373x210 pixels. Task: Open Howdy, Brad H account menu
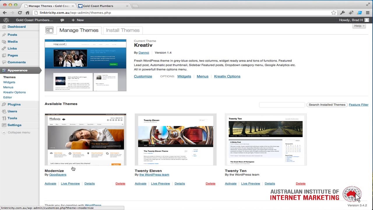354,20
